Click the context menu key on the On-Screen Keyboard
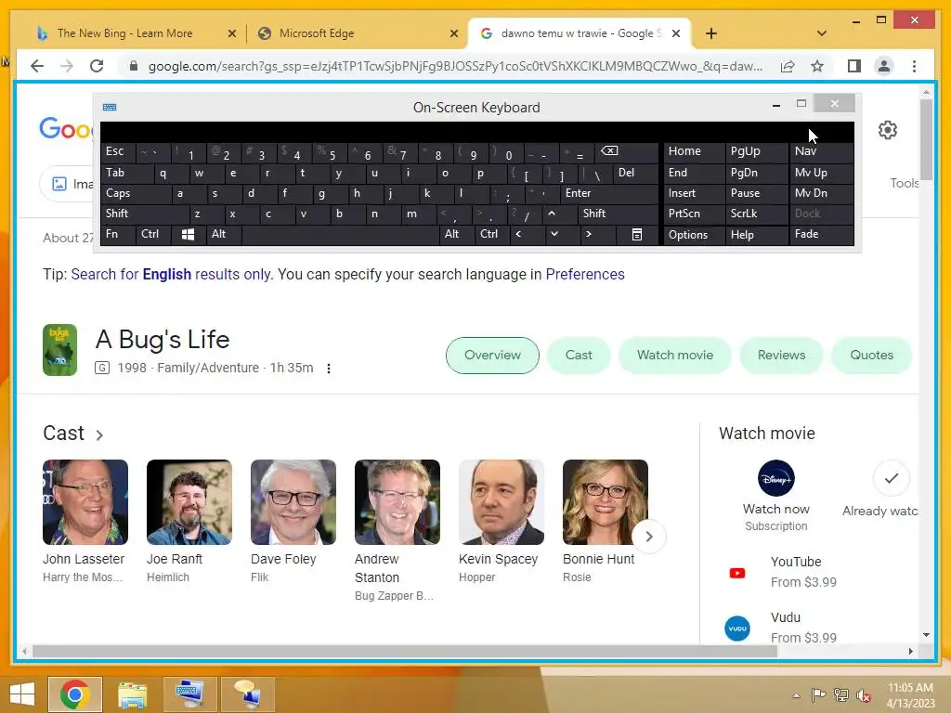 pos(637,235)
